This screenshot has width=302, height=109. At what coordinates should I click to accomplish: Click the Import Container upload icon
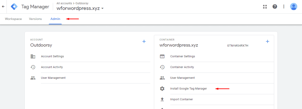pos(162,99)
